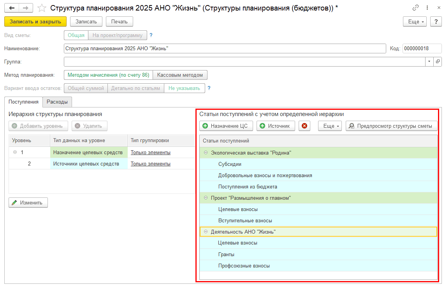Switch to the Расходы tab
445x285 pixels.
click(x=57, y=102)
